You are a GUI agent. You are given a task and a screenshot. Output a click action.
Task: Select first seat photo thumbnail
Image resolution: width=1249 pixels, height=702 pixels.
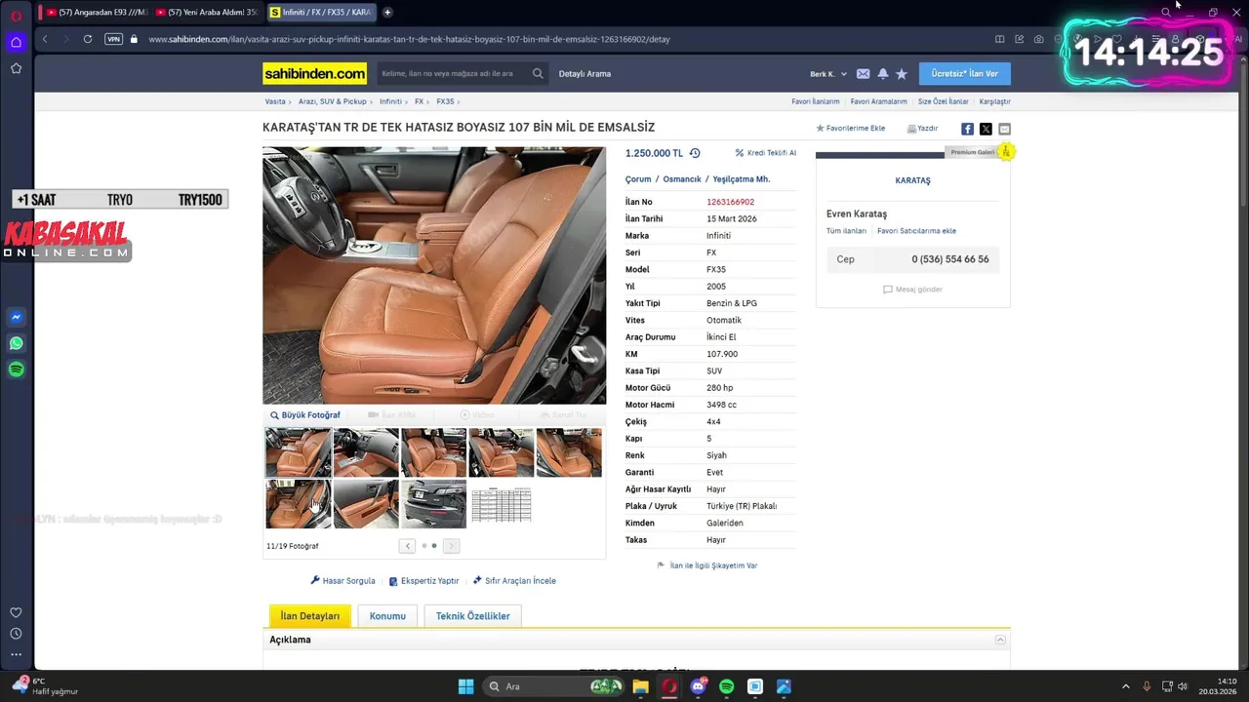tap(299, 452)
